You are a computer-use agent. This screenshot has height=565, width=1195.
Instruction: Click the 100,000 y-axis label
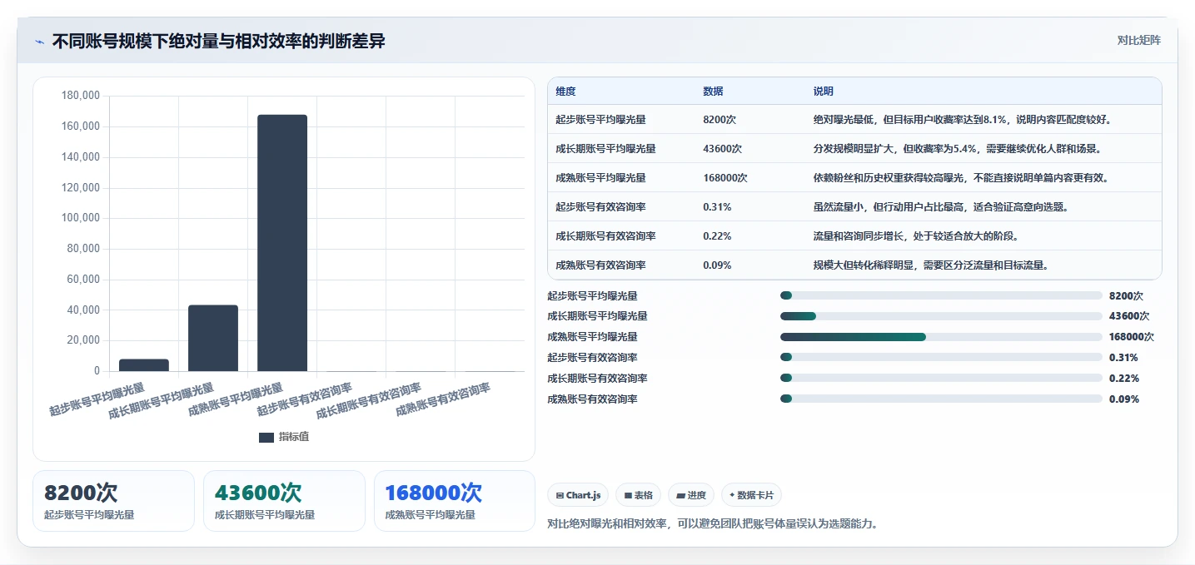[x=81, y=218]
